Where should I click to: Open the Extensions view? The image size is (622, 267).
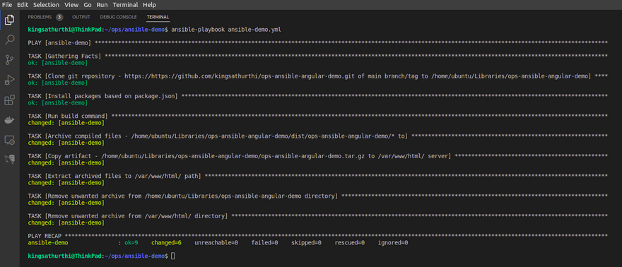tap(9, 100)
